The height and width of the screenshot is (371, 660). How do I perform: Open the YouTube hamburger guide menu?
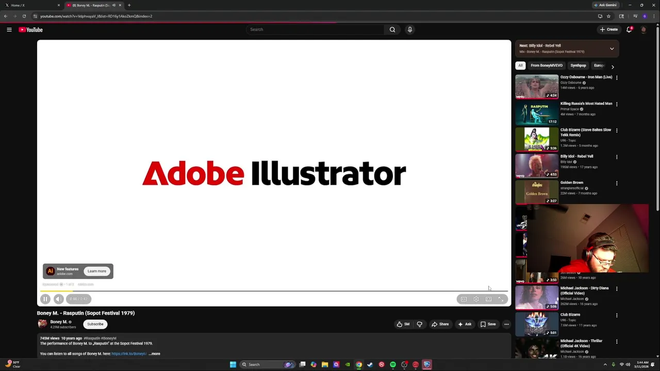point(9,29)
